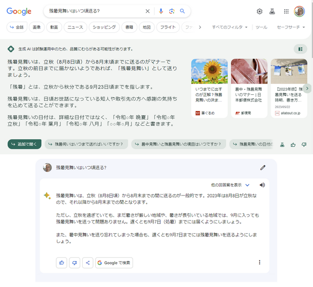
Task: Switch to the 画像 search tab
Action: coord(37,27)
